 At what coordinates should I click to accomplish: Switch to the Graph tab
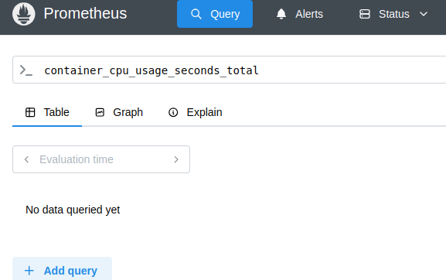pyautogui.click(x=119, y=112)
